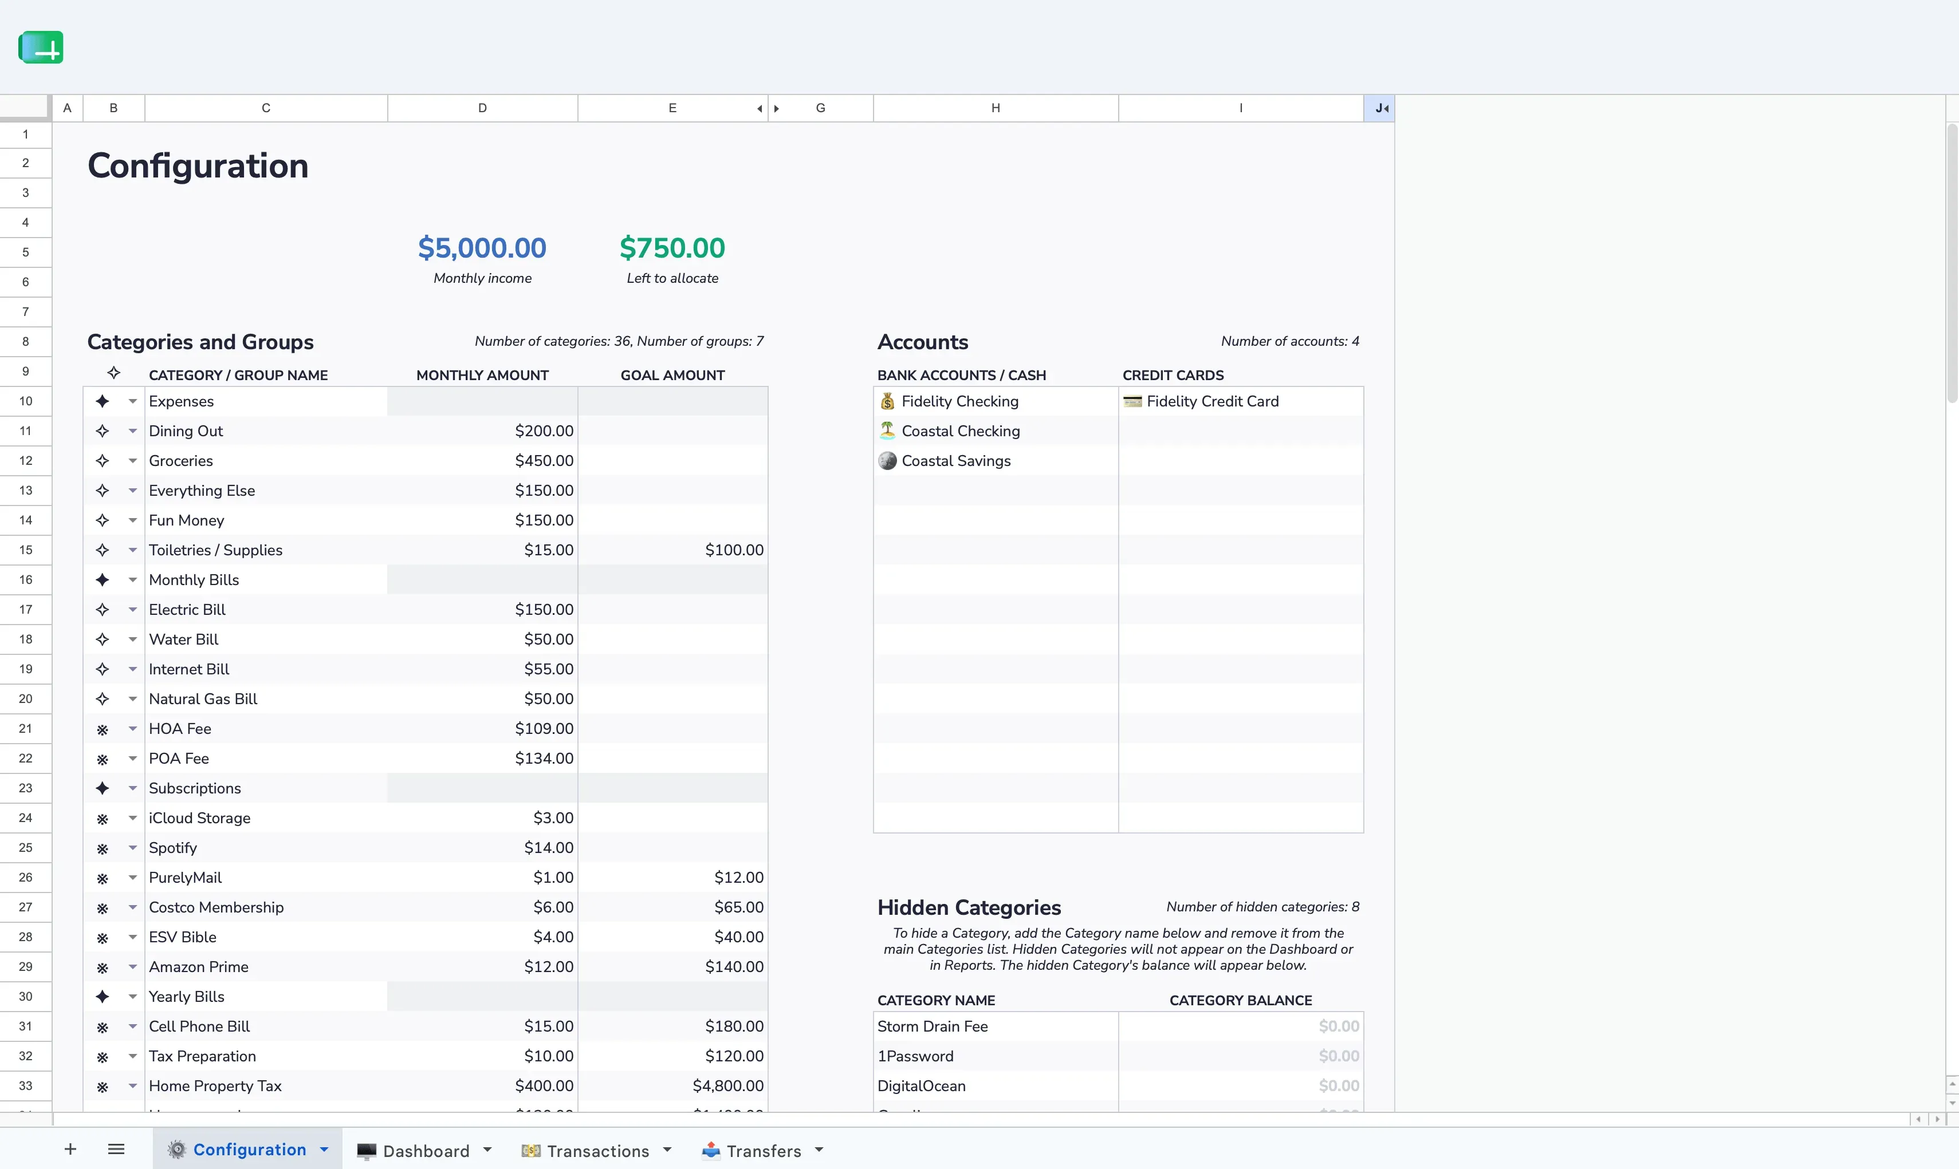Viewport: 1959px width, 1169px height.
Task: Click the horizontal scroll right arrow
Action: tap(1937, 1119)
